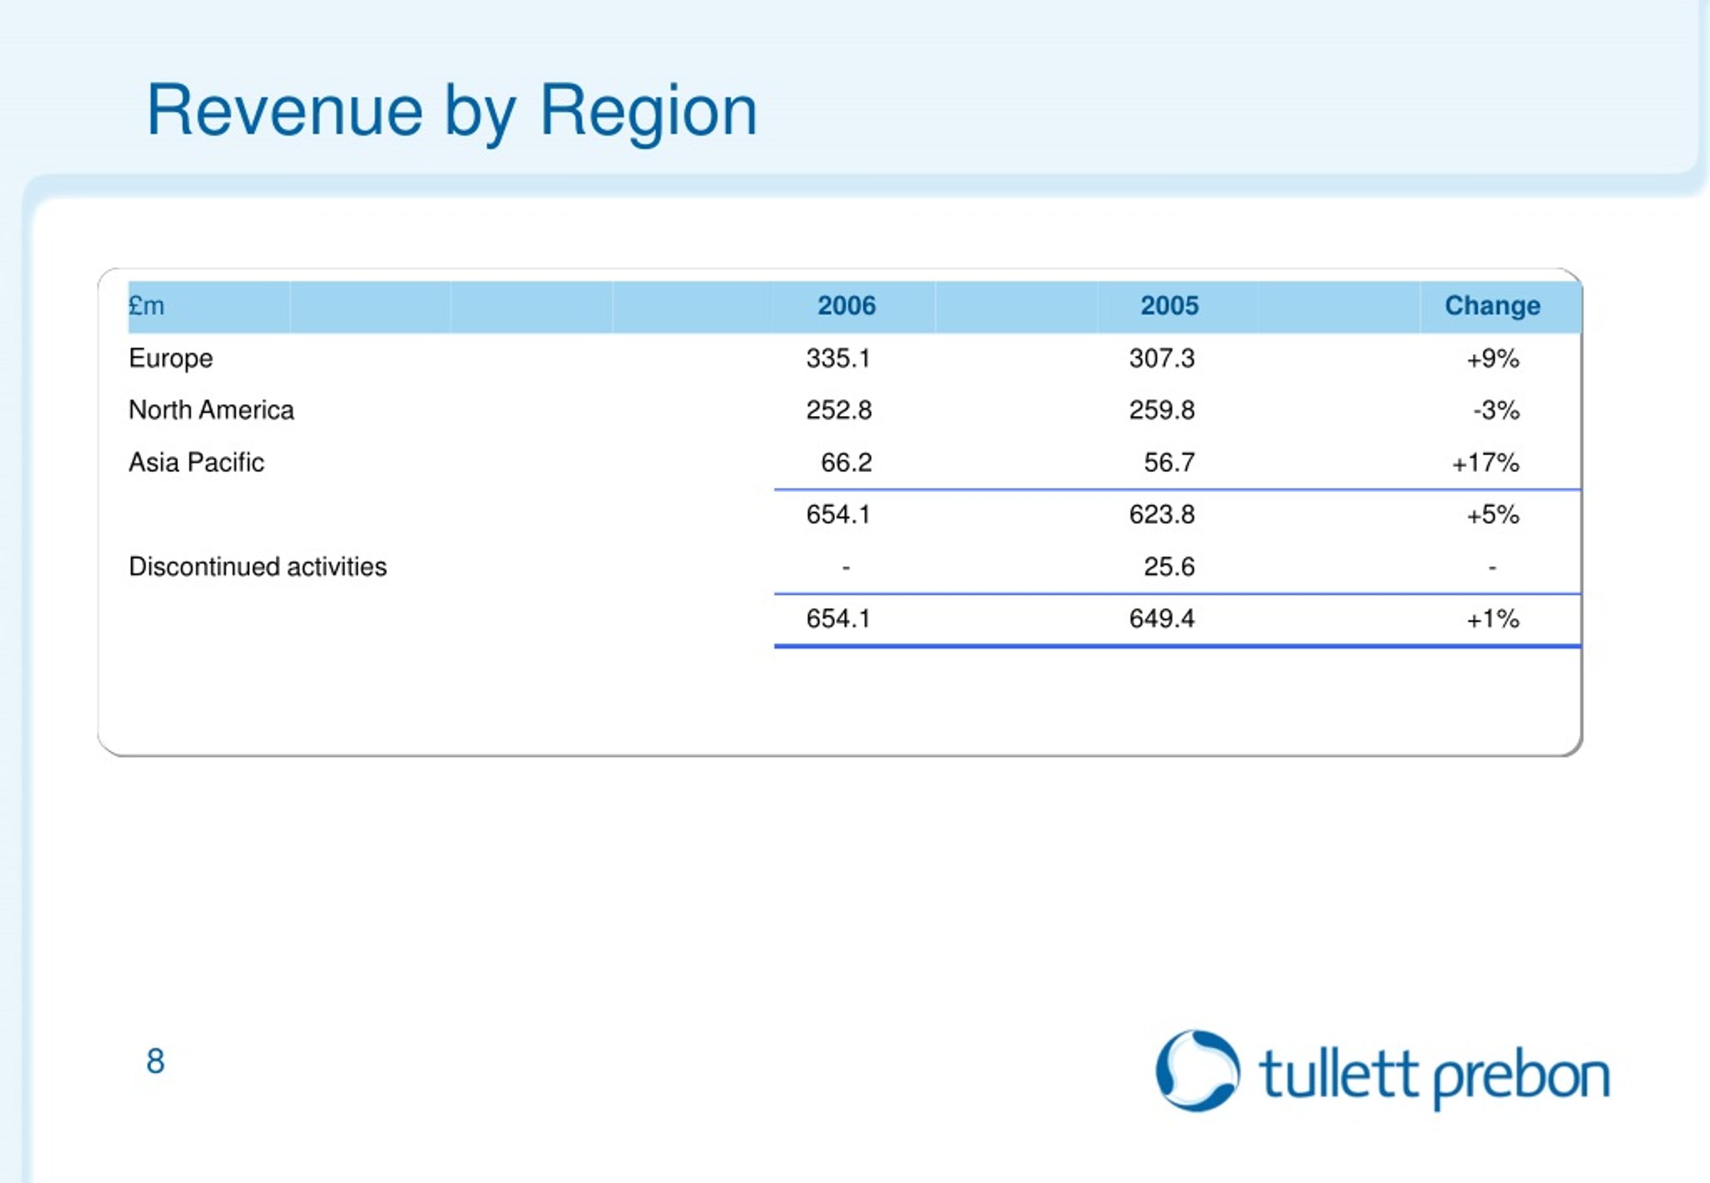Click the Europe change +9%
Screen dimensions: 1710x1183
pos(1493,359)
